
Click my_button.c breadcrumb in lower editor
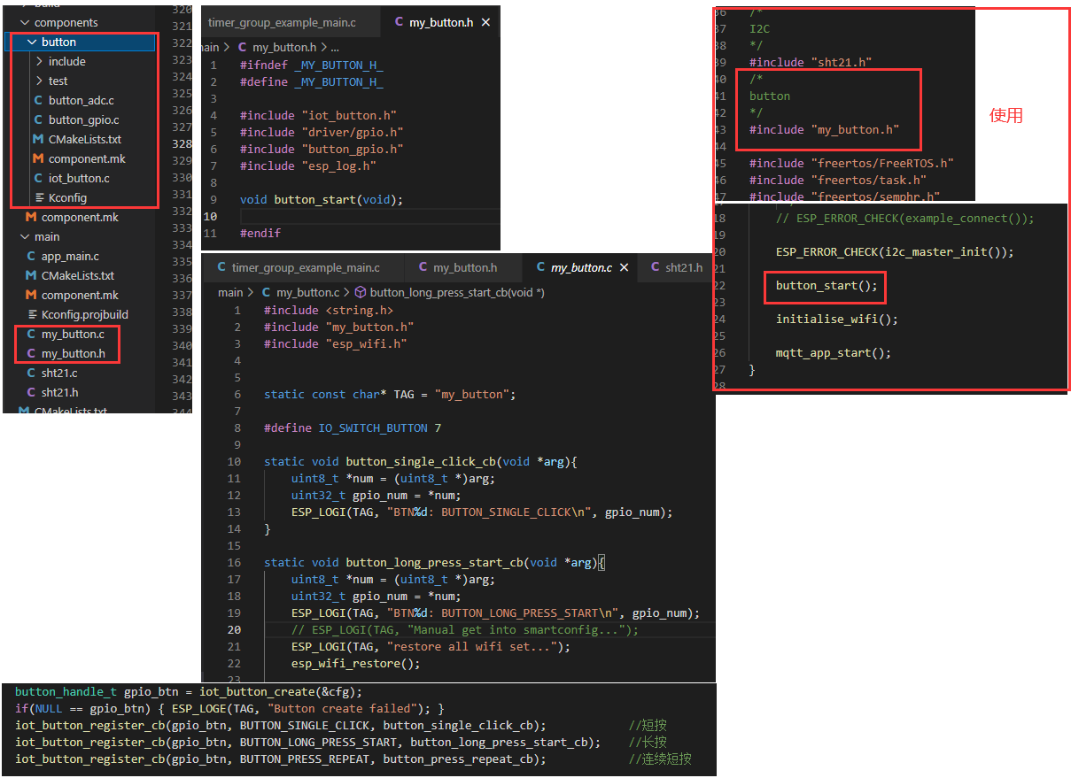(307, 292)
